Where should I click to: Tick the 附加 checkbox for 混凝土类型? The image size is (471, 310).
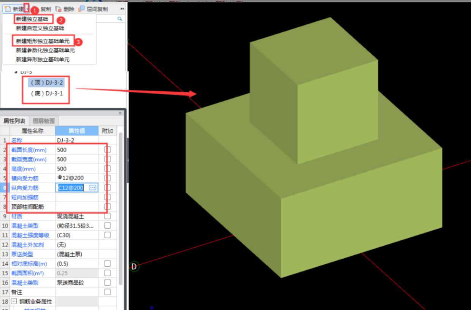click(108, 226)
